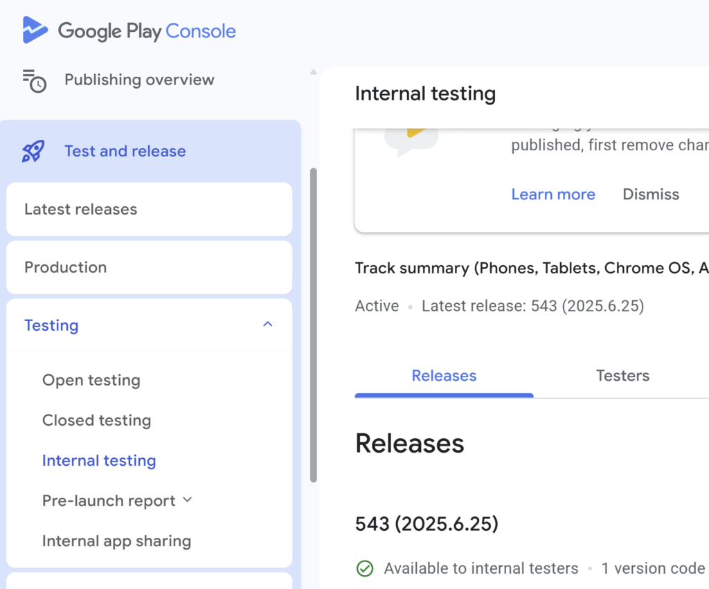Click the speech bubble illustration in banner

click(x=411, y=141)
